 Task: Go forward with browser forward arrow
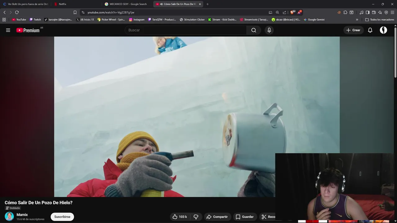[11, 12]
